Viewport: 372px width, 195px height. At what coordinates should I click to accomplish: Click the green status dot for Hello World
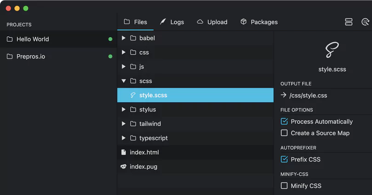(110, 39)
